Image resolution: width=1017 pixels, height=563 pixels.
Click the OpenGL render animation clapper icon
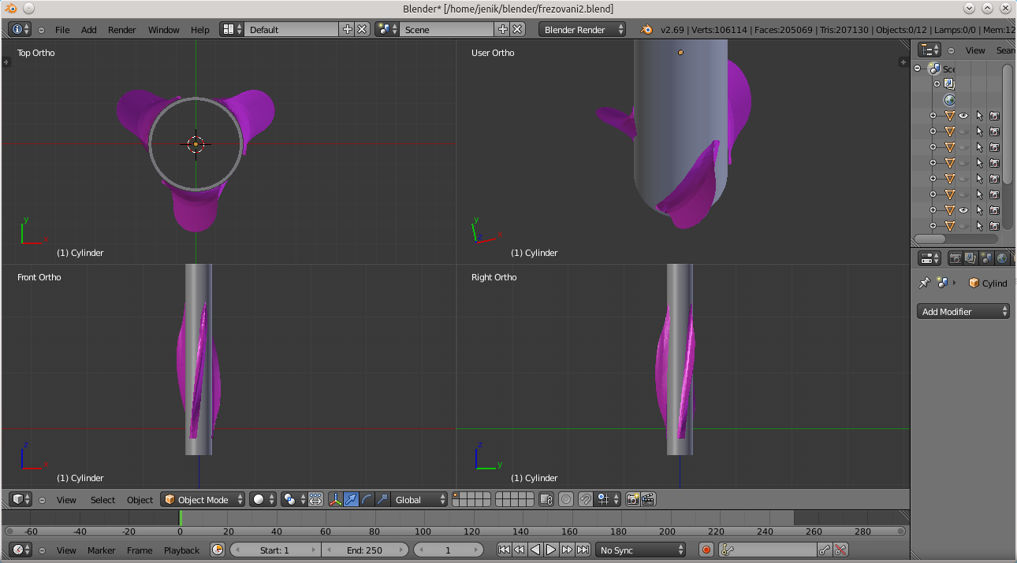tap(648, 499)
